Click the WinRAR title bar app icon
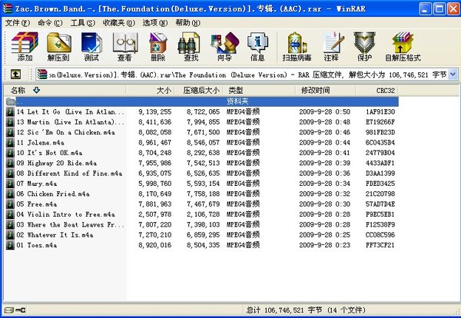This screenshot has height=318, width=461. point(8,8)
